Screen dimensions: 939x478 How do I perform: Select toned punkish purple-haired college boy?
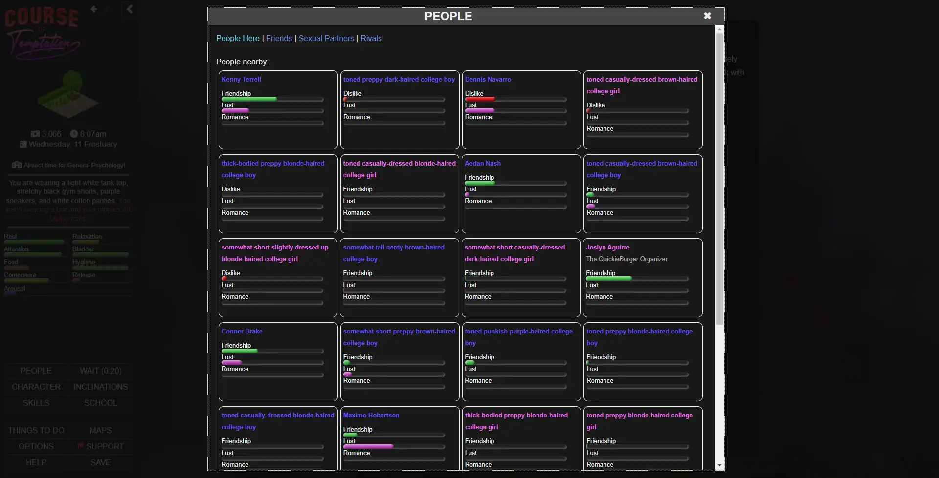[518, 337]
